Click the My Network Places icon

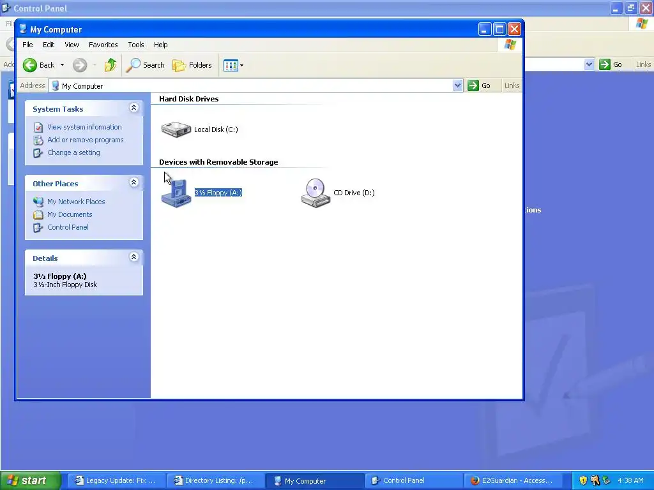coord(38,202)
